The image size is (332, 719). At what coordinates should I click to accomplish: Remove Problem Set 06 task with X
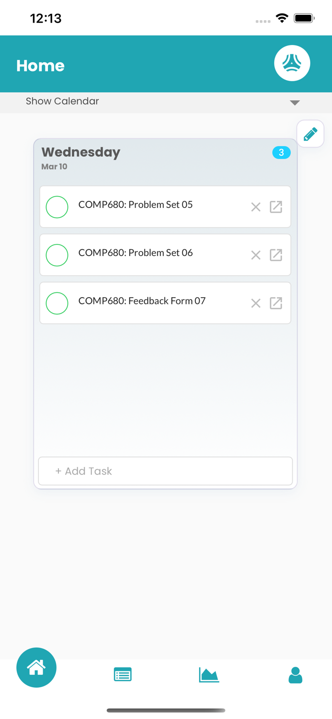[x=256, y=255]
